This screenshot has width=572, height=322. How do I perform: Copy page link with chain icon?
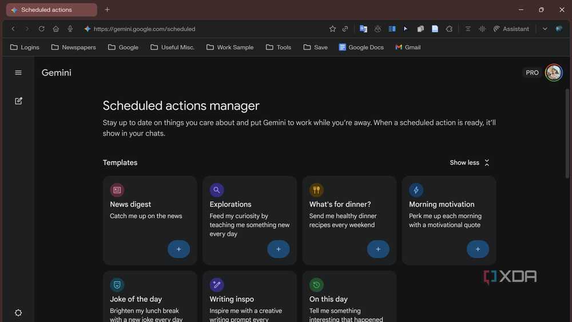point(345,29)
